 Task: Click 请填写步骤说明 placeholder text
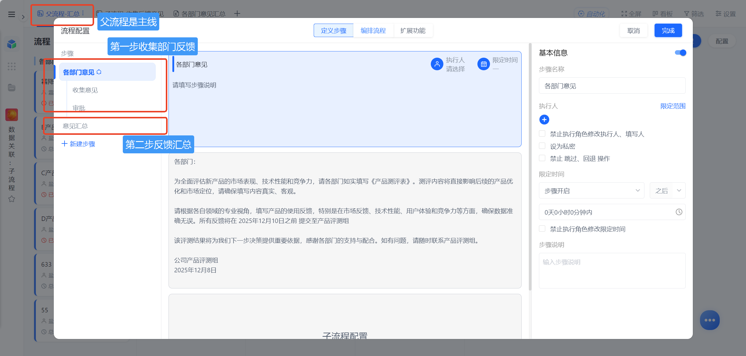pos(194,85)
